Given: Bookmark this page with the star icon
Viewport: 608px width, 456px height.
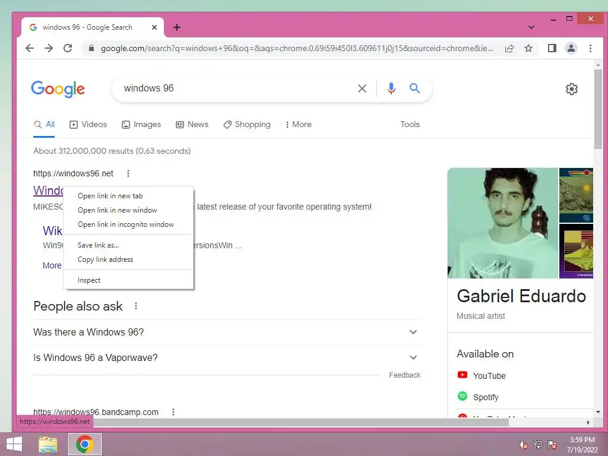Looking at the screenshot, I should pos(528,48).
